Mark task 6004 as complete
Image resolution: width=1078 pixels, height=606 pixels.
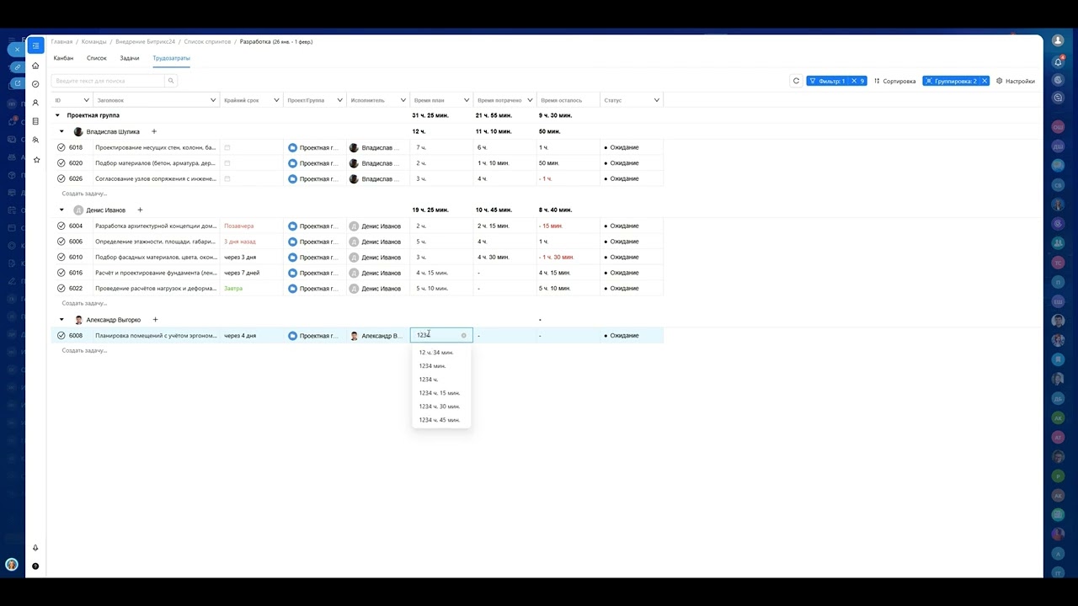pyautogui.click(x=61, y=226)
